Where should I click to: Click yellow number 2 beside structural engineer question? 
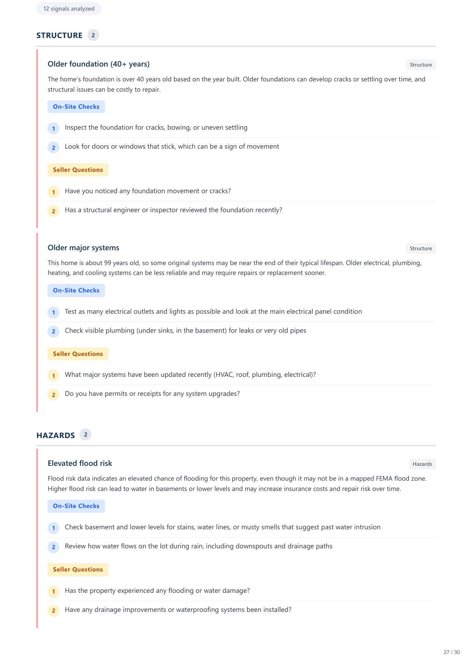tap(54, 211)
